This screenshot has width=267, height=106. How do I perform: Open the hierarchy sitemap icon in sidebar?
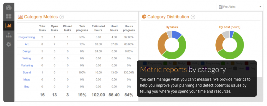[x=9, y=35]
